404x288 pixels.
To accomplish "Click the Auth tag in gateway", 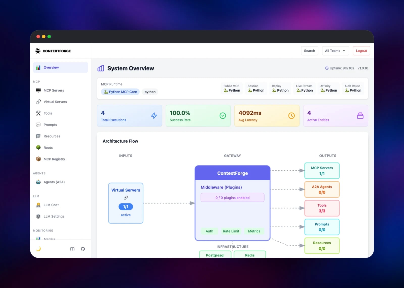I will (x=209, y=231).
